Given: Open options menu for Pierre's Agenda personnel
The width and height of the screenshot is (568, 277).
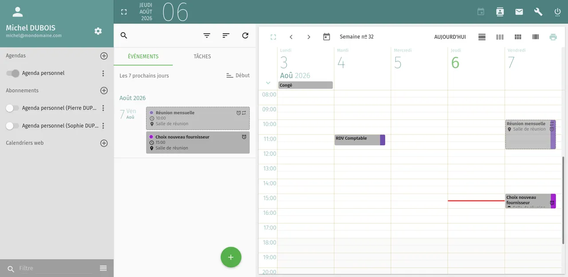Looking at the screenshot, I should pyautogui.click(x=103, y=108).
